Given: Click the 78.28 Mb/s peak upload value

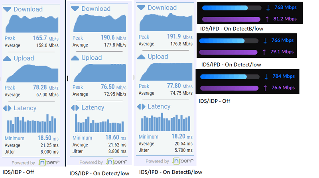Looking at the screenshot, I should point(46,88).
